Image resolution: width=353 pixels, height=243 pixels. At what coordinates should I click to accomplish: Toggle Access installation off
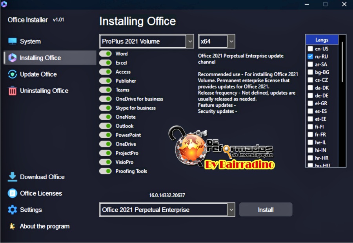coord(106,72)
